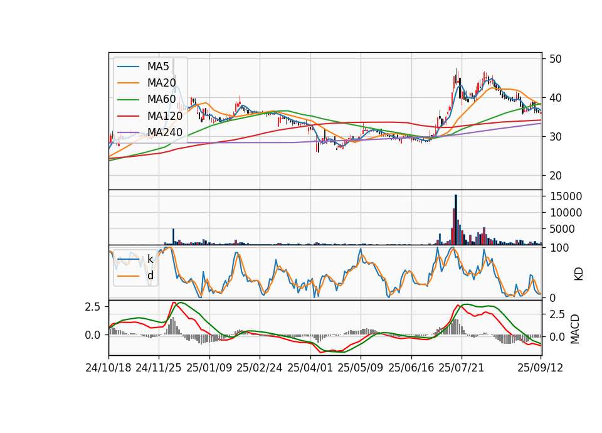Click the price axis value 30
The image size is (602, 433).
pos(556,137)
